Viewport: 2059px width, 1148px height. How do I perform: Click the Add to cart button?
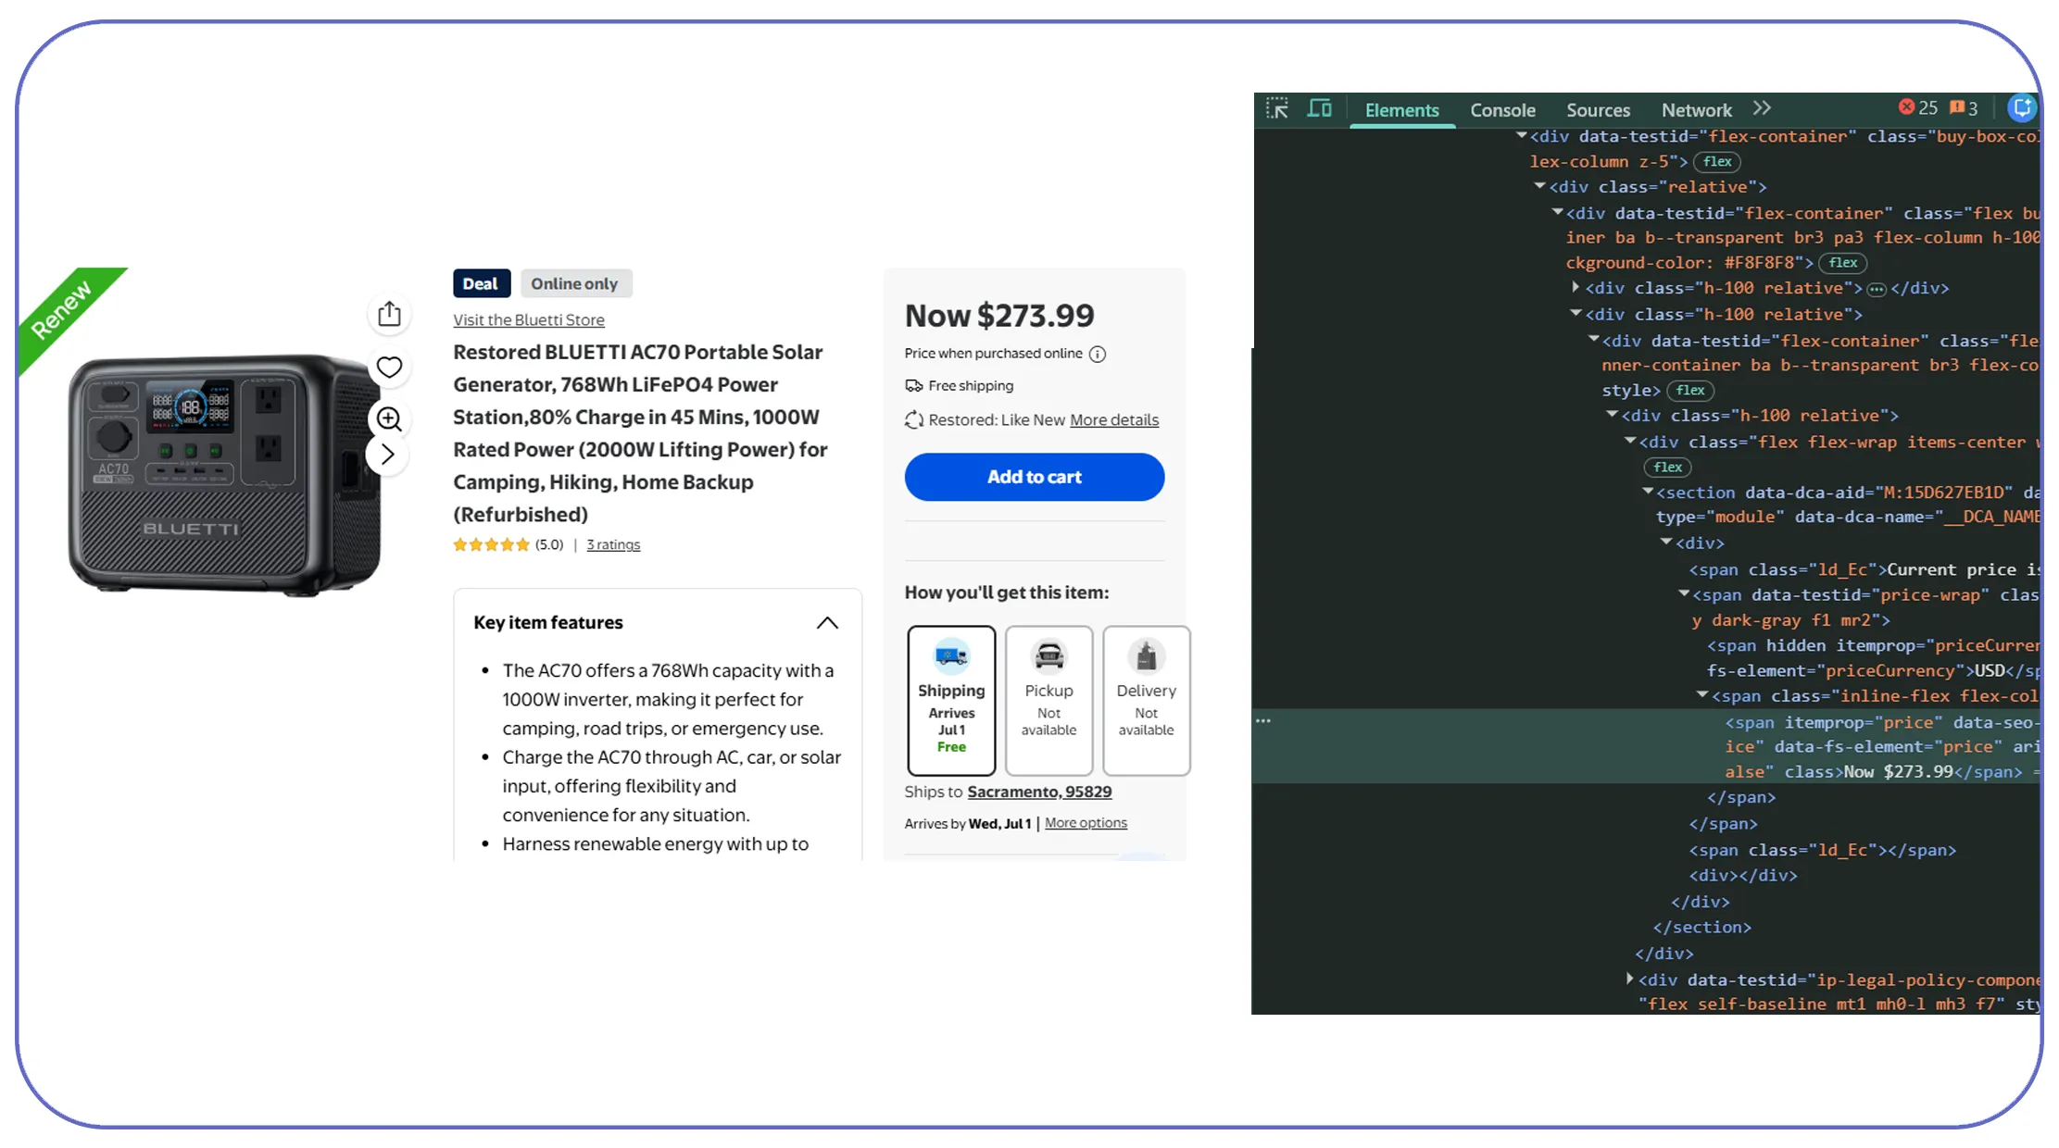[1035, 477]
